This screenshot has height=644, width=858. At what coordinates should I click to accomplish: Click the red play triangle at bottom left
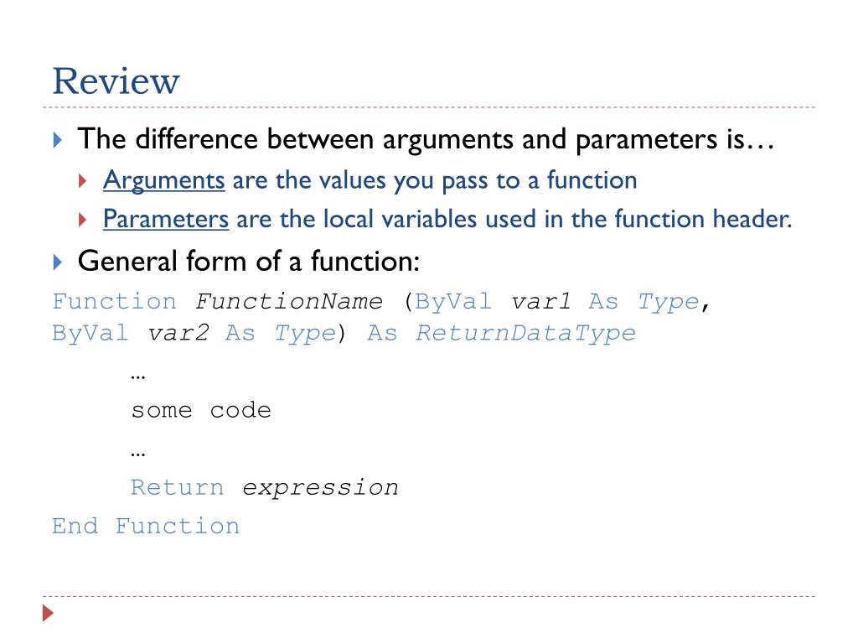click(48, 613)
